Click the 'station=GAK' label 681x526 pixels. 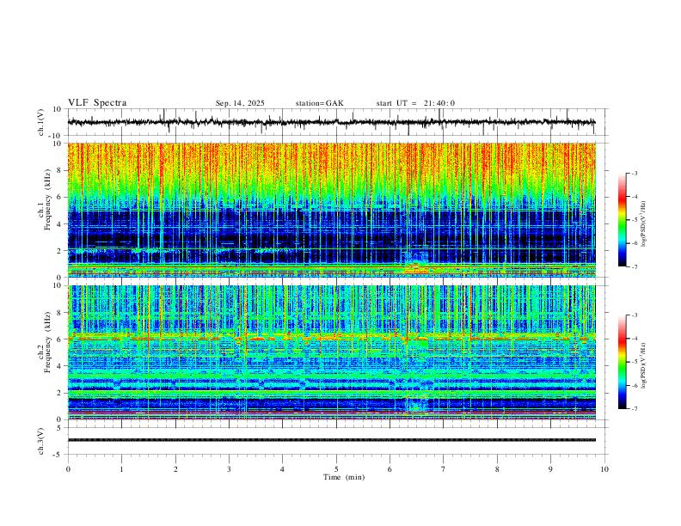319,103
